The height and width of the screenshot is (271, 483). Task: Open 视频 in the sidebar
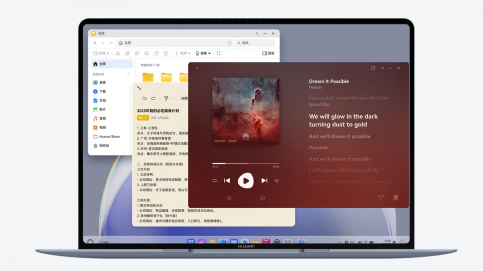[x=100, y=127]
